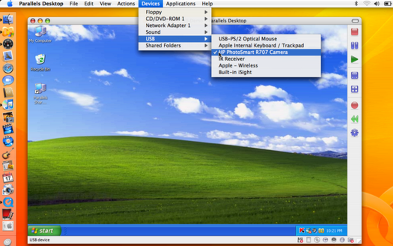The height and width of the screenshot is (246, 393).
Task: Click the CD/DVD disc status icon in bottom bar
Action: (x=317, y=240)
